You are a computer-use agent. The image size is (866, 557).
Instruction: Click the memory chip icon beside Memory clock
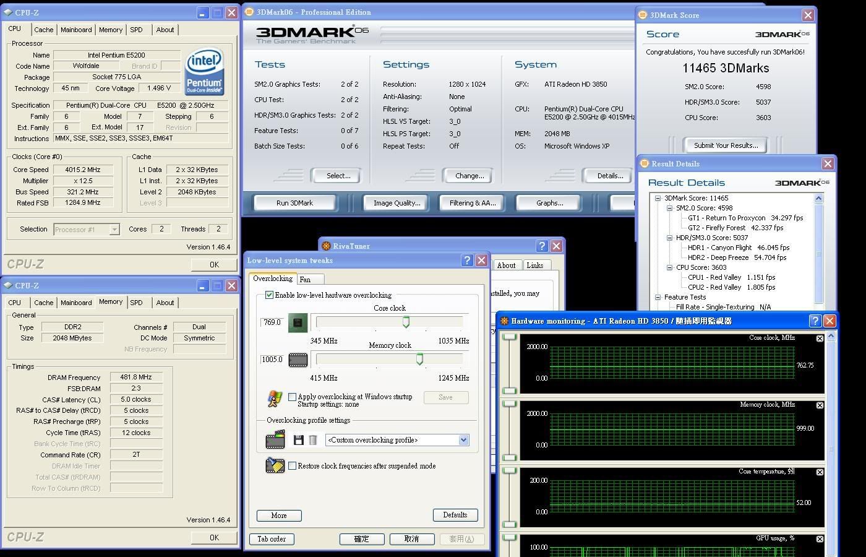[298, 360]
